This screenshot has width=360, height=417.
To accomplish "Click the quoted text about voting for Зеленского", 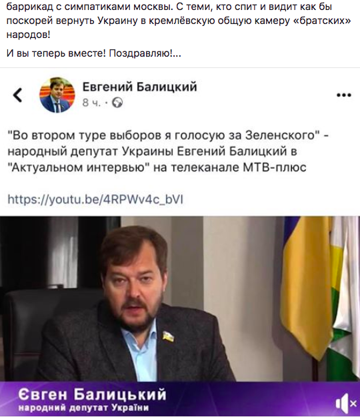I will [x=168, y=135].
